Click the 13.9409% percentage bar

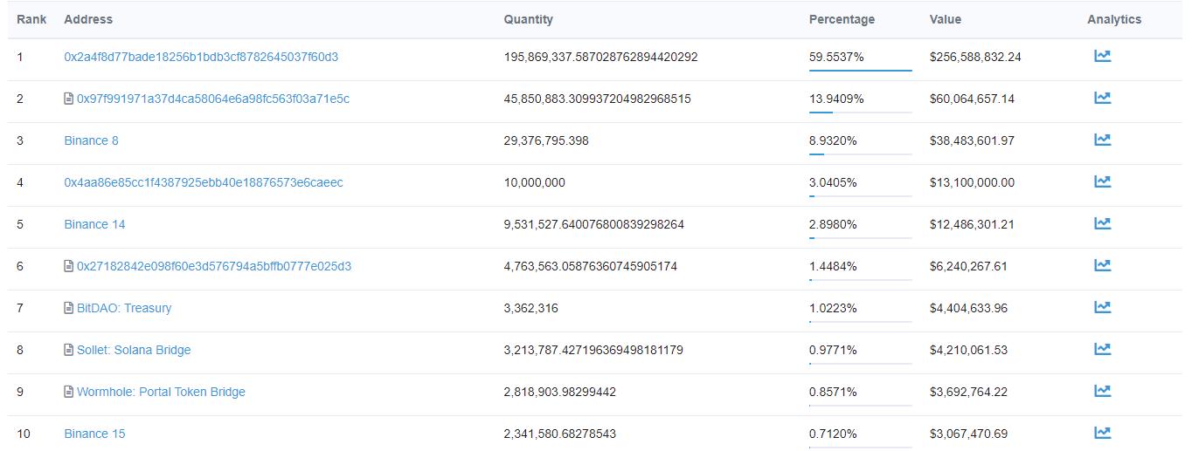pos(860,113)
